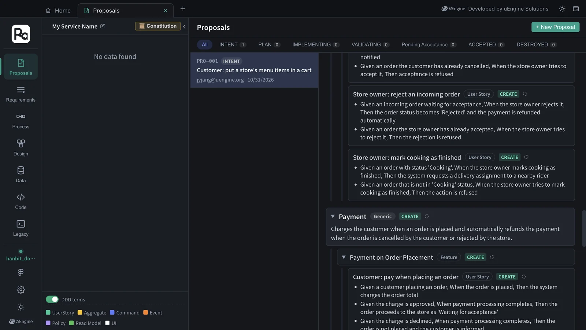Viewport: 586px width, 330px height.
Task: Click User Story badge on pay when placing an order
Action: tap(477, 277)
